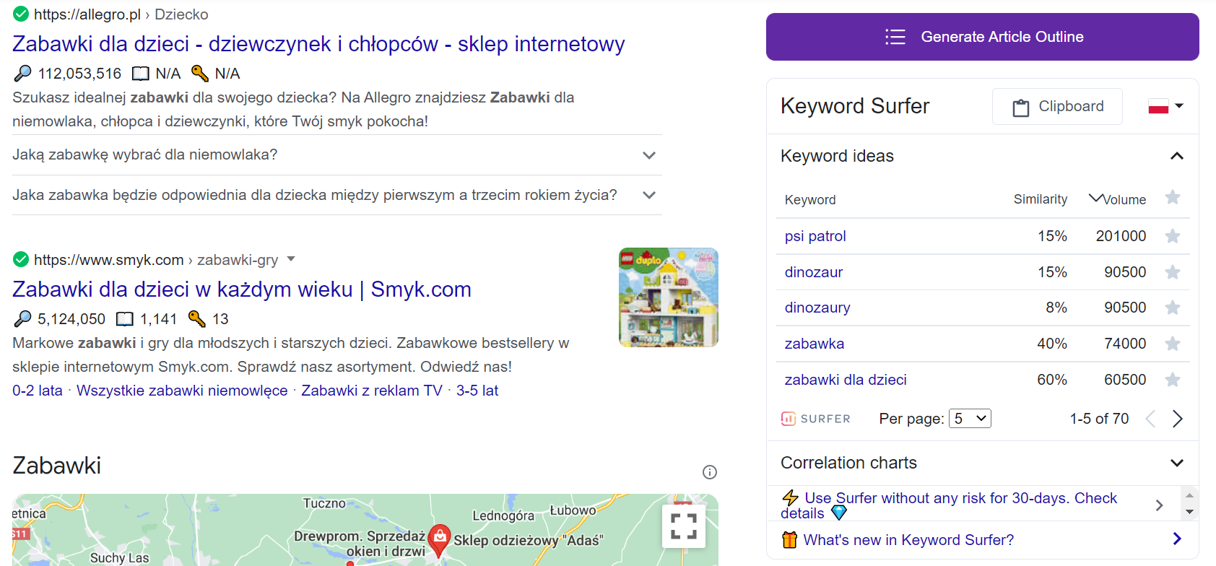Click the Keyword column header

pos(810,200)
